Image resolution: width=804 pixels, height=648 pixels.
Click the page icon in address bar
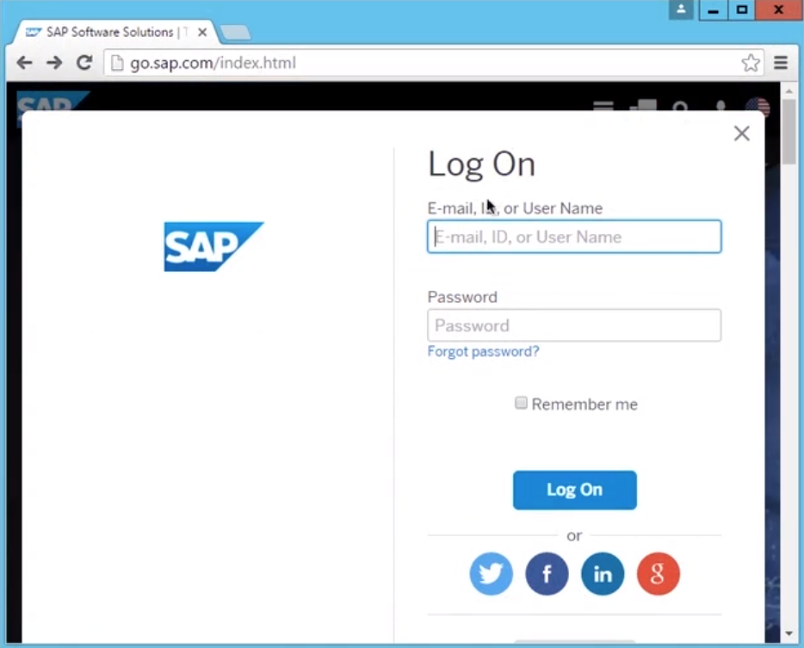pos(117,63)
